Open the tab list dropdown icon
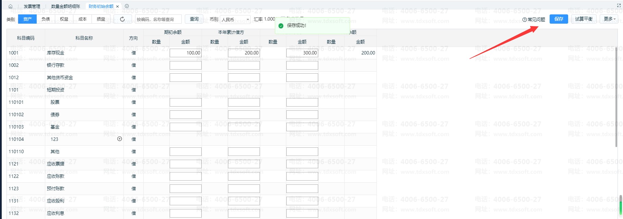The width and height of the screenshot is (623, 219). pos(127,6)
